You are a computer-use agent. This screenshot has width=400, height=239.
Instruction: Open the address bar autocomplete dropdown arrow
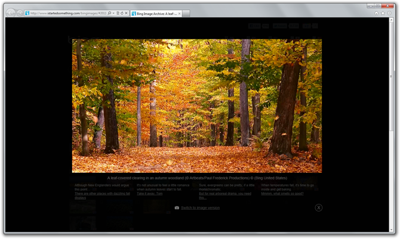coord(113,13)
